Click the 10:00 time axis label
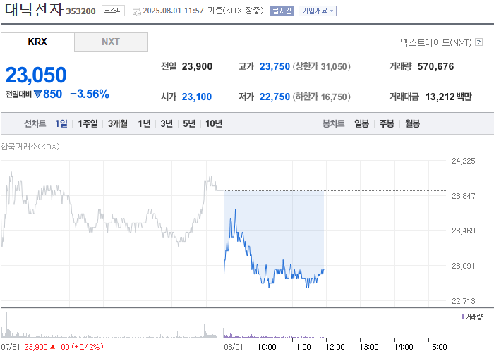The width and height of the screenshot is (494, 356). pos(267,347)
